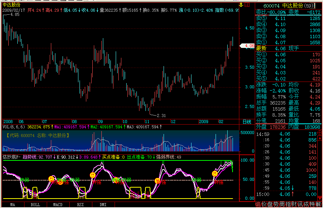Click the 卖③ 4.09 ask row
The image size is (323, 208).
point(288,31)
